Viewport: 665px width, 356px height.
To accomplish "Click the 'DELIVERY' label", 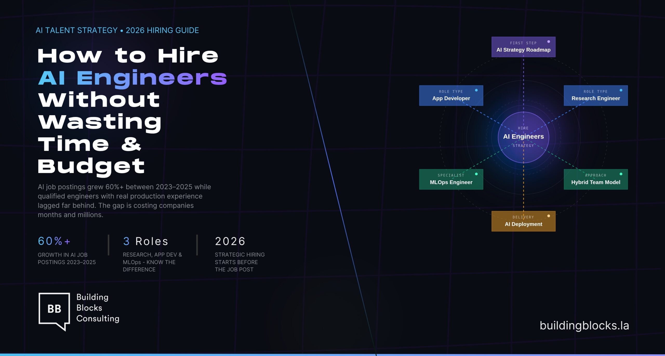I will click(x=523, y=217).
